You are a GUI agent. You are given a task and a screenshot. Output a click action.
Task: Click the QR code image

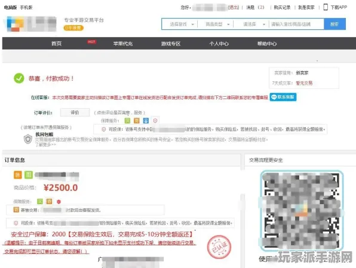302,210
